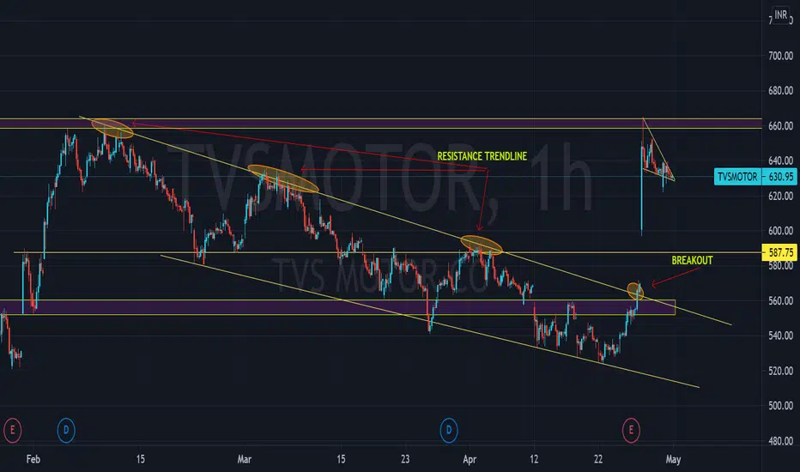Click the 640.00 price axis label

(x=780, y=160)
